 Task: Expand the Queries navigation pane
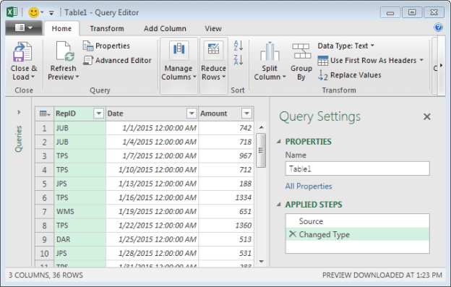(x=19, y=112)
